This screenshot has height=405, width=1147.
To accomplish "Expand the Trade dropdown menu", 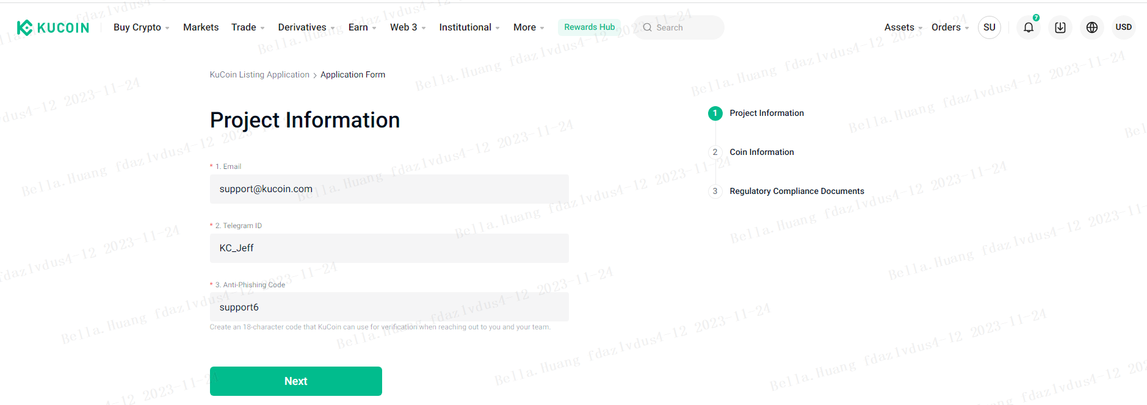I will pyautogui.click(x=248, y=27).
